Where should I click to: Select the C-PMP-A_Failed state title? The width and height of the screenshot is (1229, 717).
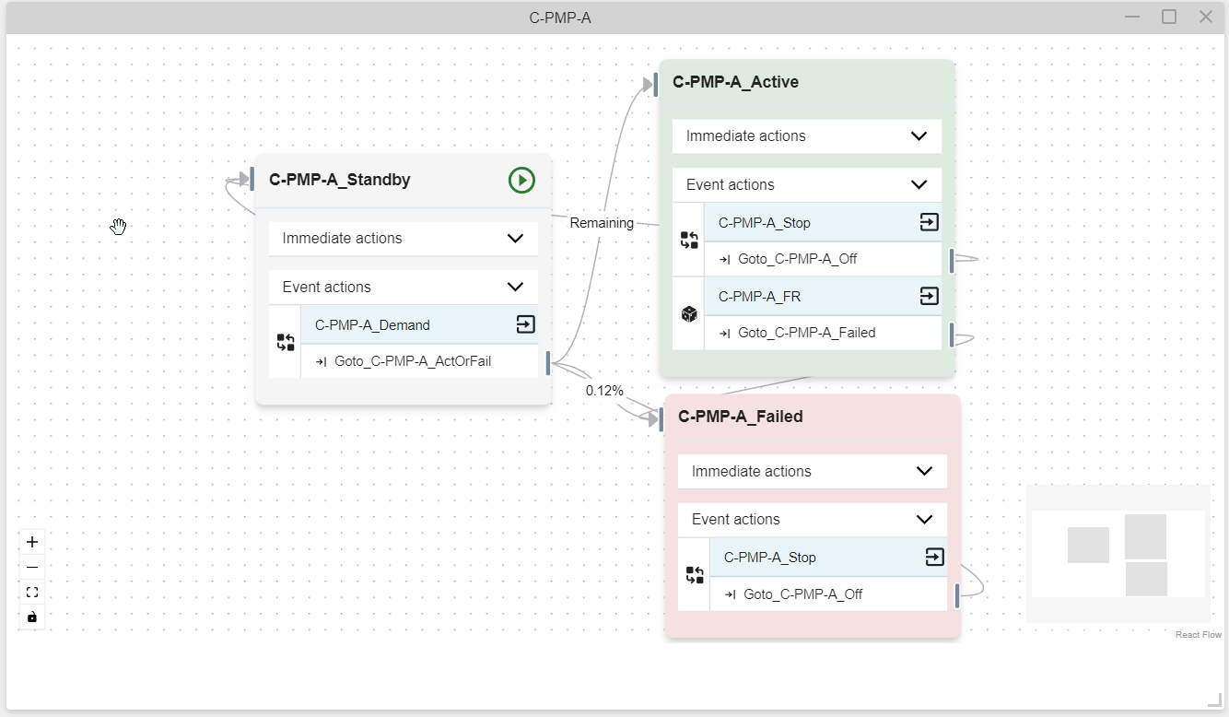pos(741,417)
